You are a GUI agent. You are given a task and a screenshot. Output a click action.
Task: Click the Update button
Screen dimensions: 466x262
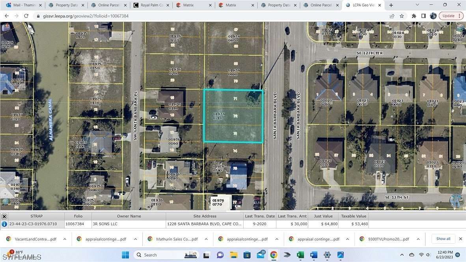448,16
